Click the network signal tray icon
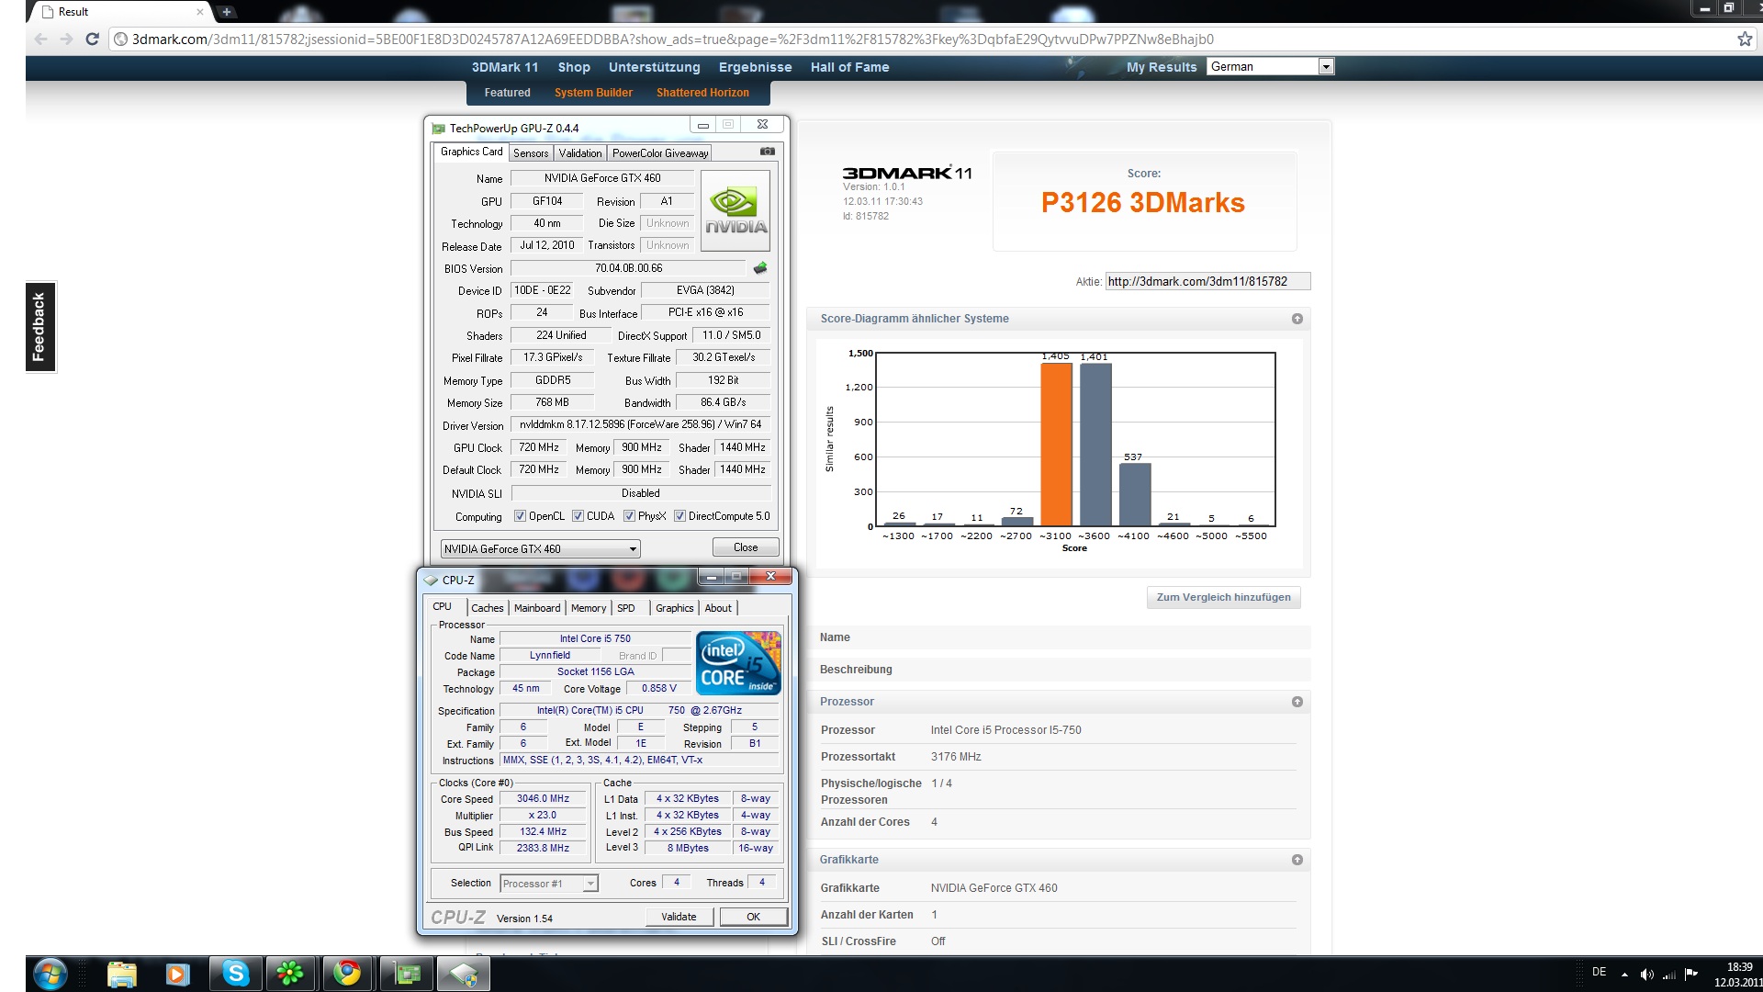 (1669, 975)
